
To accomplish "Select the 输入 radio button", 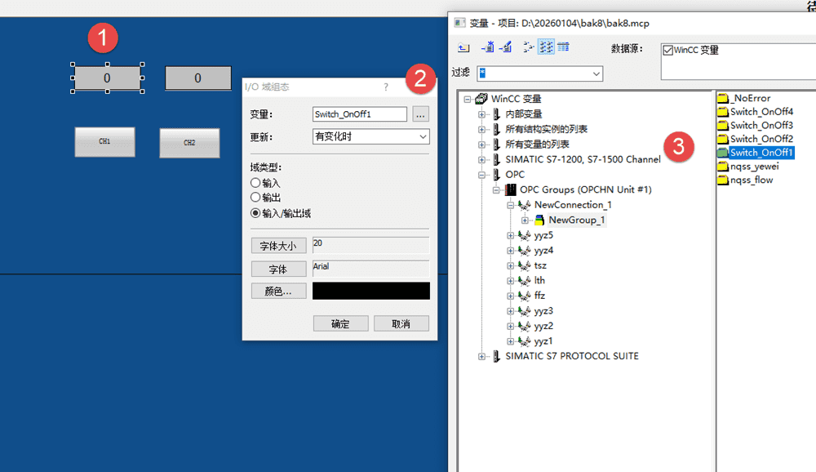I will click(x=255, y=184).
